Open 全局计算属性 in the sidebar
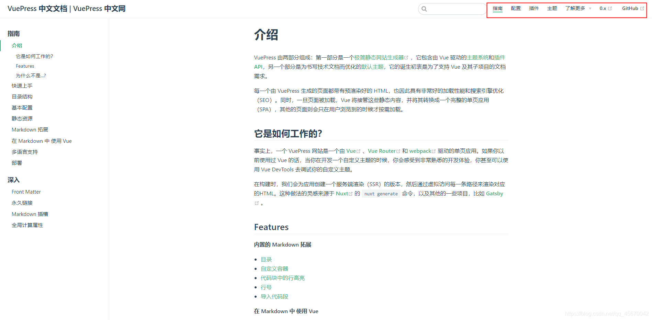 click(x=27, y=225)
